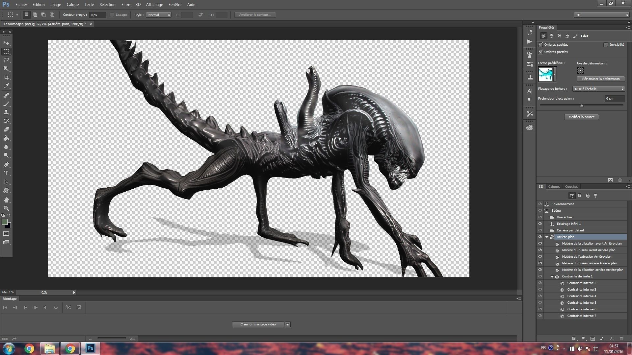This screenshot has height=355, width=632.
Task: Select the Eyedropper tool
Action: coord(6,86)
